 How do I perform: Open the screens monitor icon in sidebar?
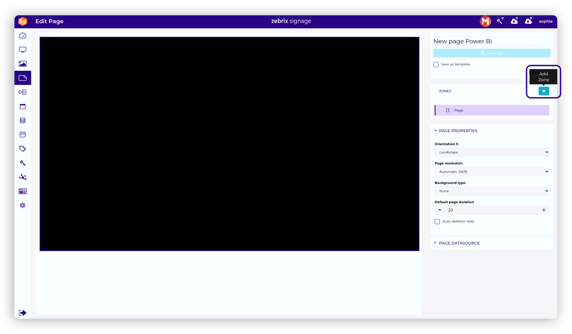coord(23,50)
